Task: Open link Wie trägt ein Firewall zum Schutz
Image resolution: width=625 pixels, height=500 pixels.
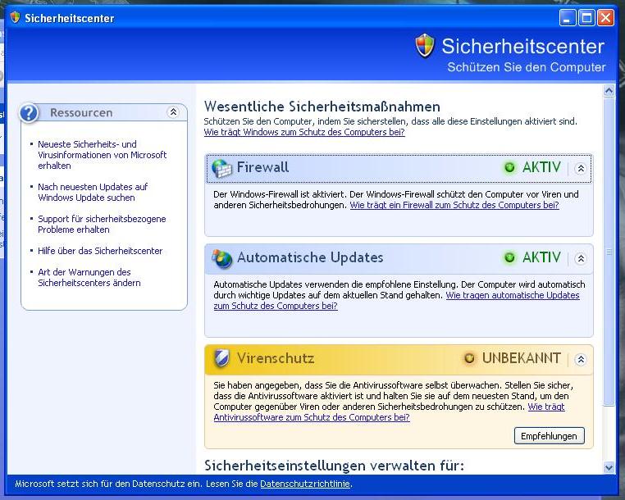Action: [454, 205]
